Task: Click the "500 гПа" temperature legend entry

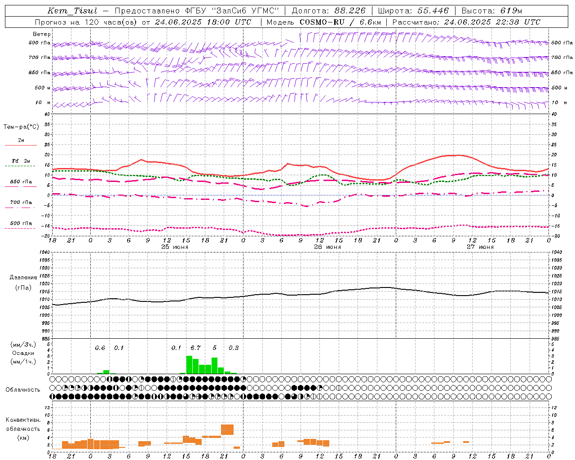Action: coord(21,223)
